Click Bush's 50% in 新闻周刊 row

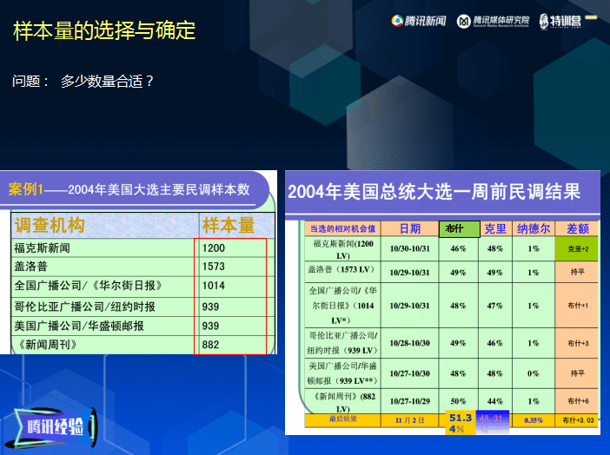click(458, 401)
